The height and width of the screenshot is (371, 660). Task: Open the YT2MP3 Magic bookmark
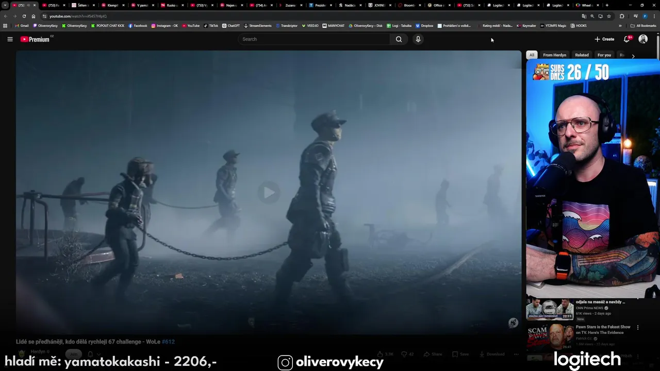point(553,26)
